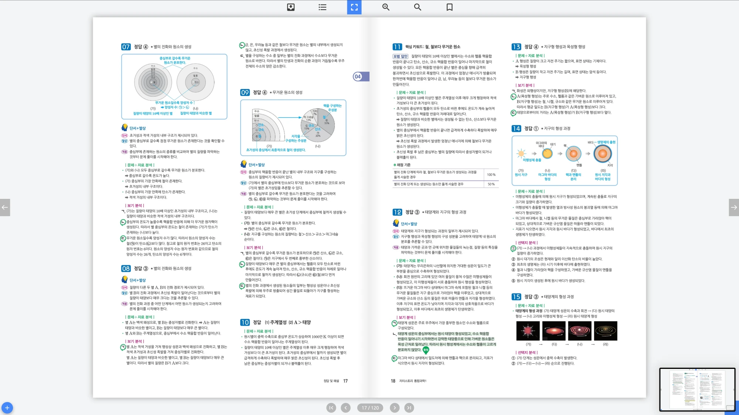Click the previous page chevron at bottom

coord(345,408)
